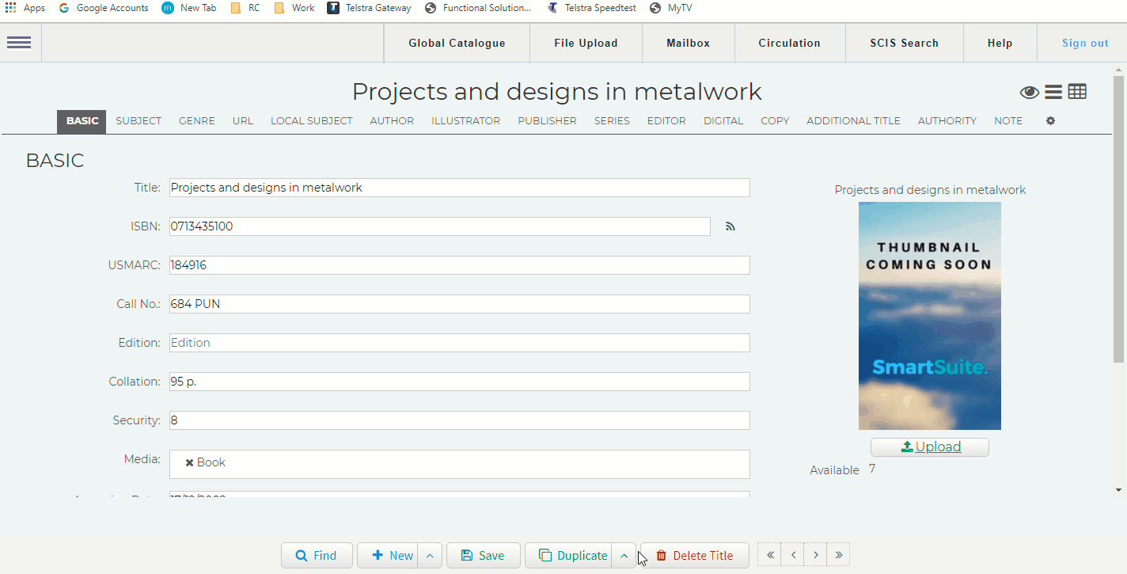Click the ISBN input field
Screen dimensions: 1127x574
coord(439,226)
